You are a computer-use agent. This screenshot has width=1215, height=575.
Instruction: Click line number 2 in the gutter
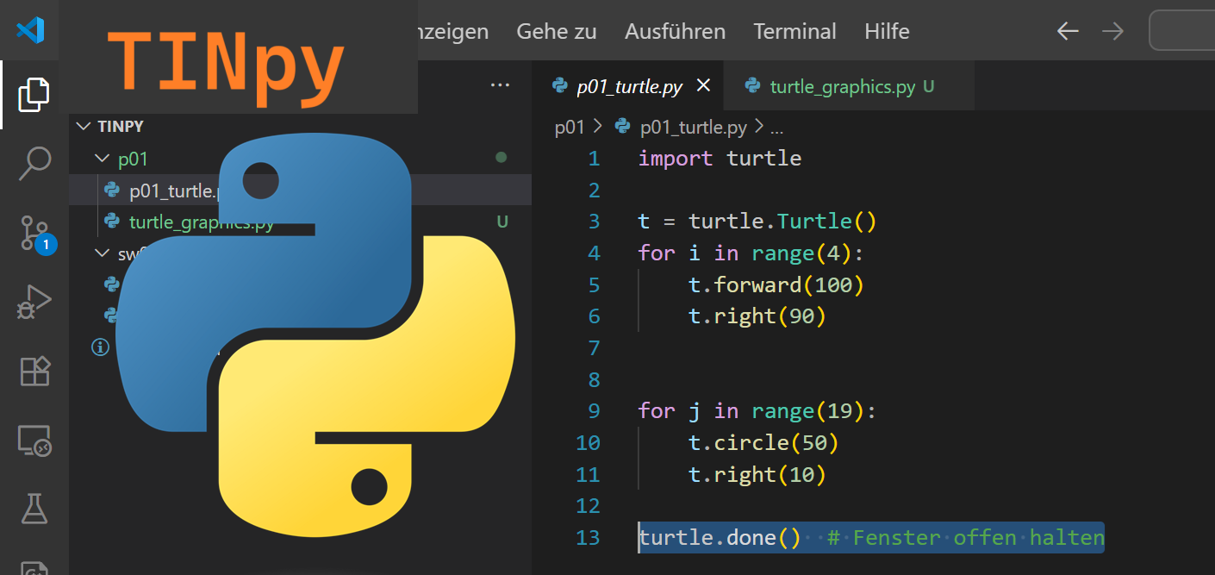pos(593,191)
